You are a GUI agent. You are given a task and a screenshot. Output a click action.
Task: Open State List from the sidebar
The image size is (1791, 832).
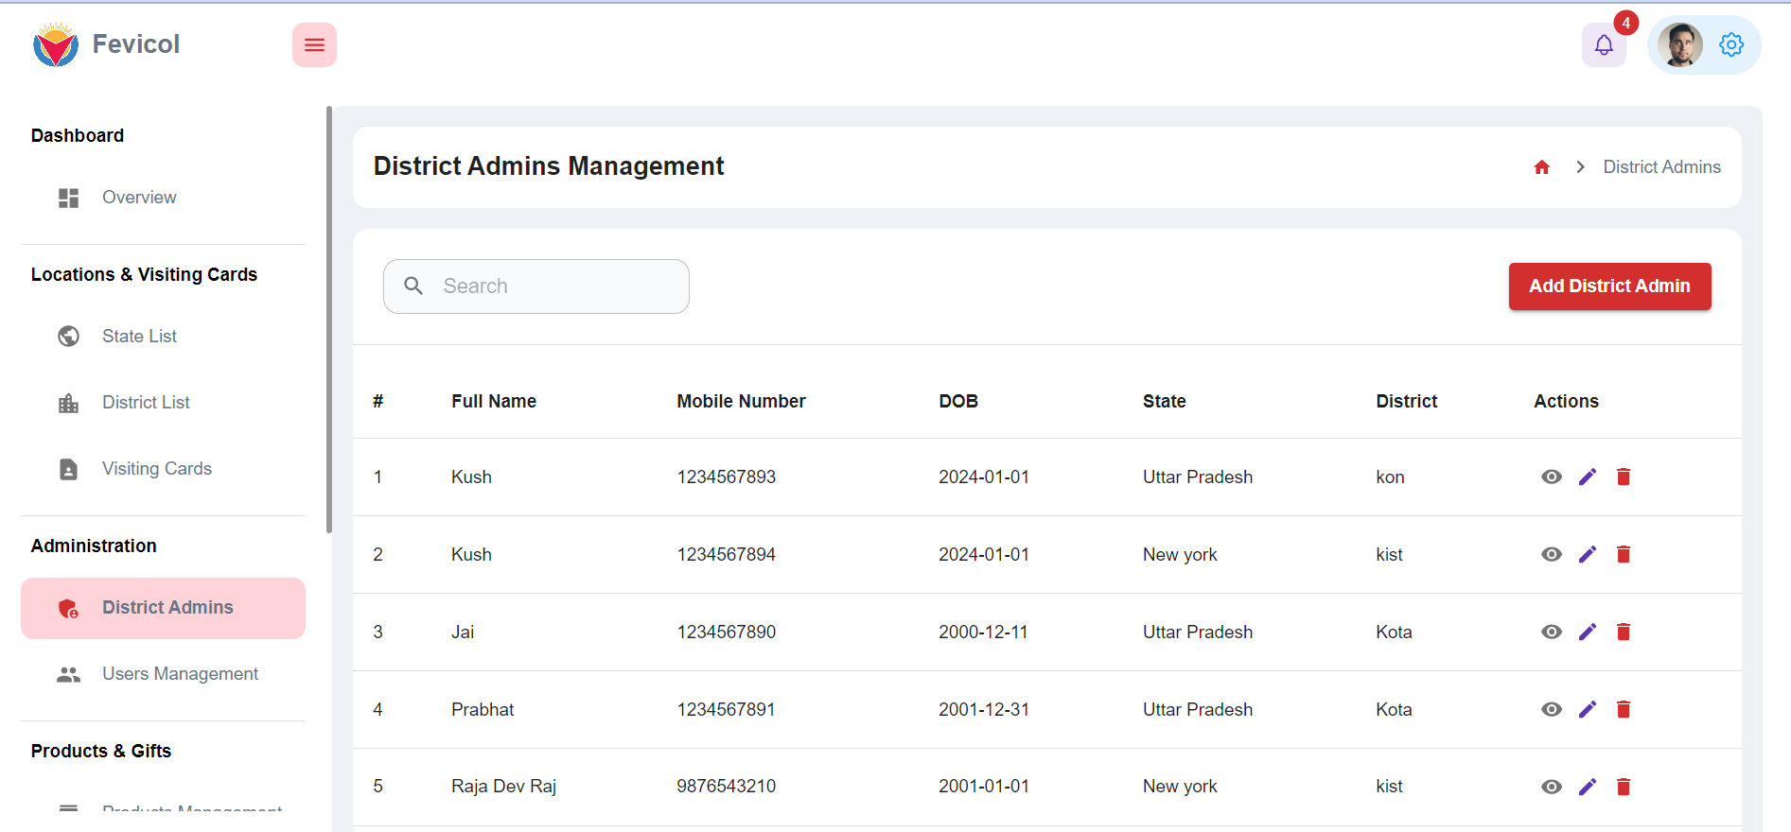point(139,337)
